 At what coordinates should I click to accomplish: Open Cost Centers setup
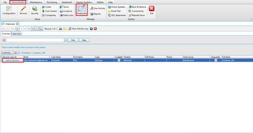click(50, 11)
